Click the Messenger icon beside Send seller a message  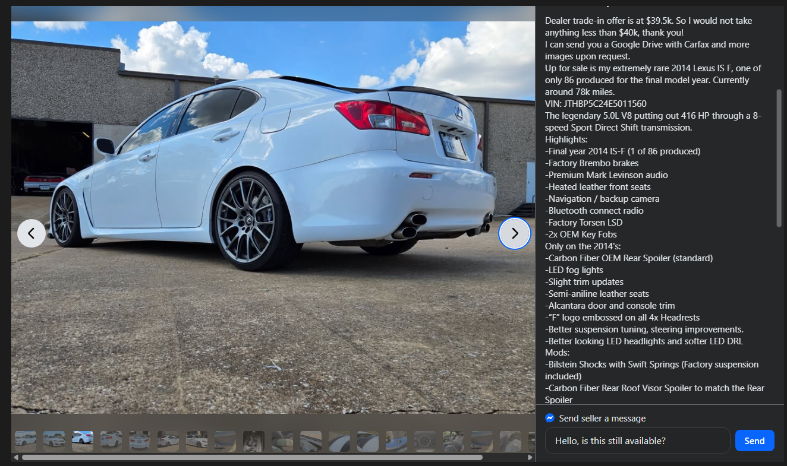click(550, 418)
